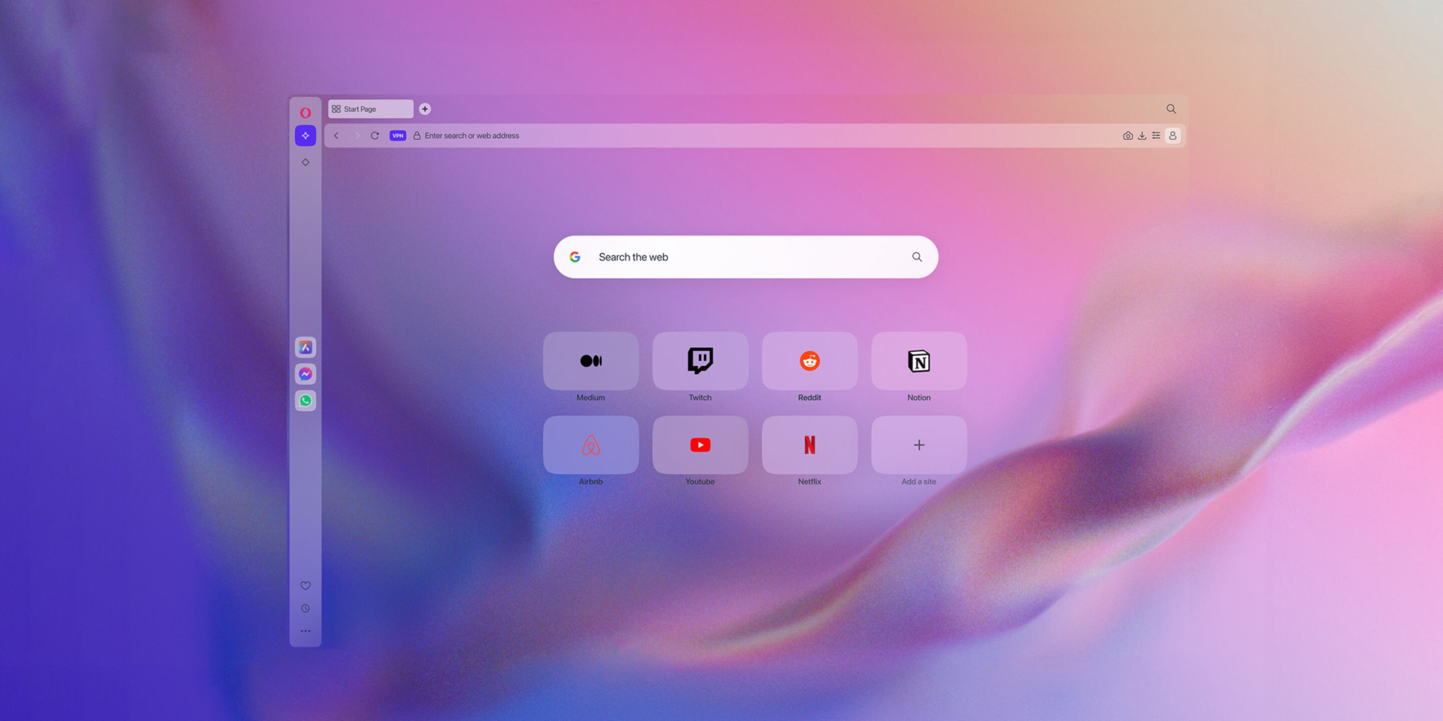Open the Netflix speed dial tile

[809, 445]
